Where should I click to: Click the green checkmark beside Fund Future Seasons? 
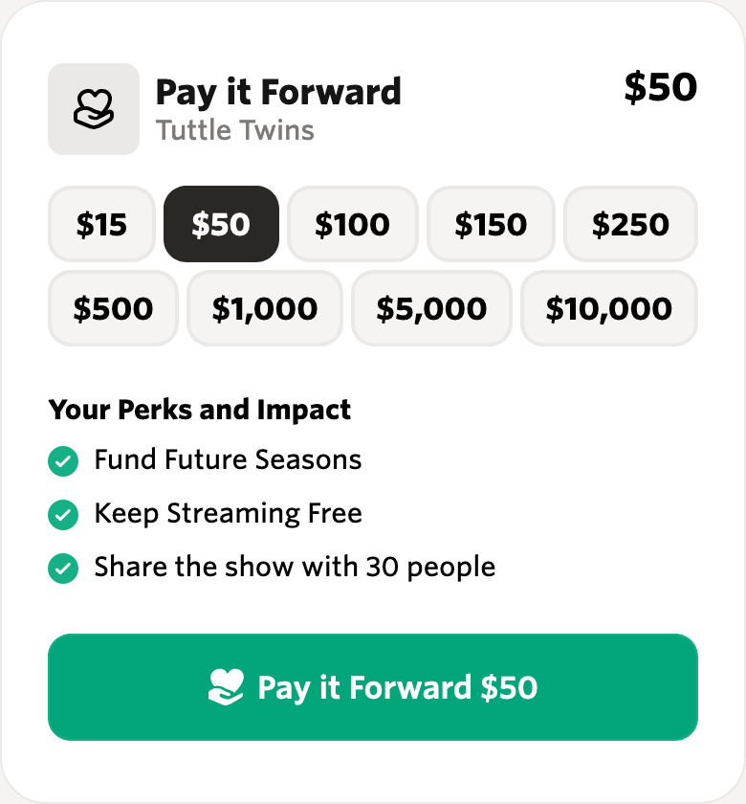(63, 461)
